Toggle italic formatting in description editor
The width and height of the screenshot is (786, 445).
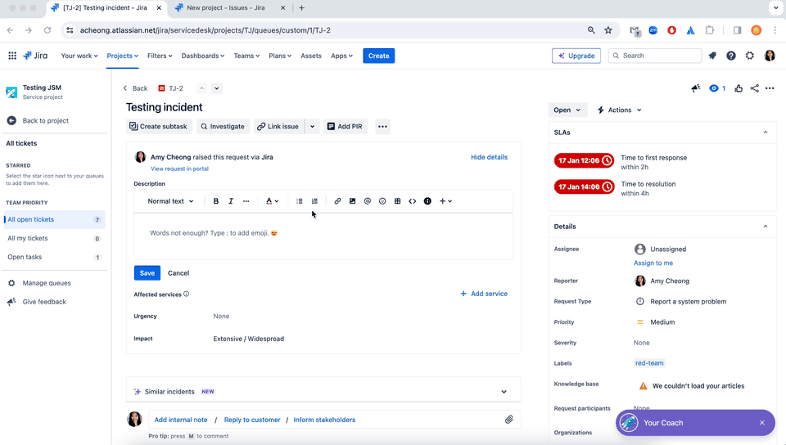(x=231, y=201)
